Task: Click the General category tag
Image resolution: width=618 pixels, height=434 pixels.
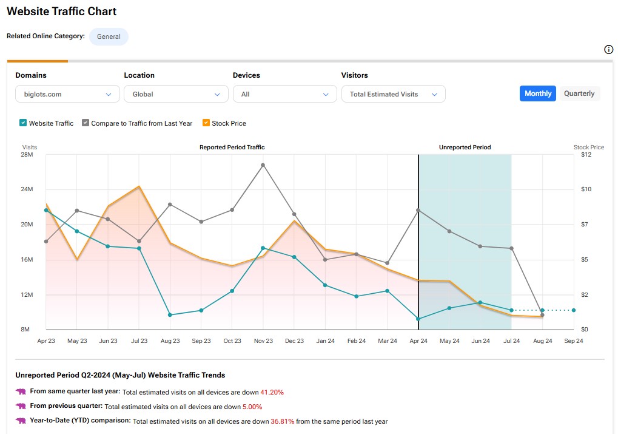Action: [109, 36]
